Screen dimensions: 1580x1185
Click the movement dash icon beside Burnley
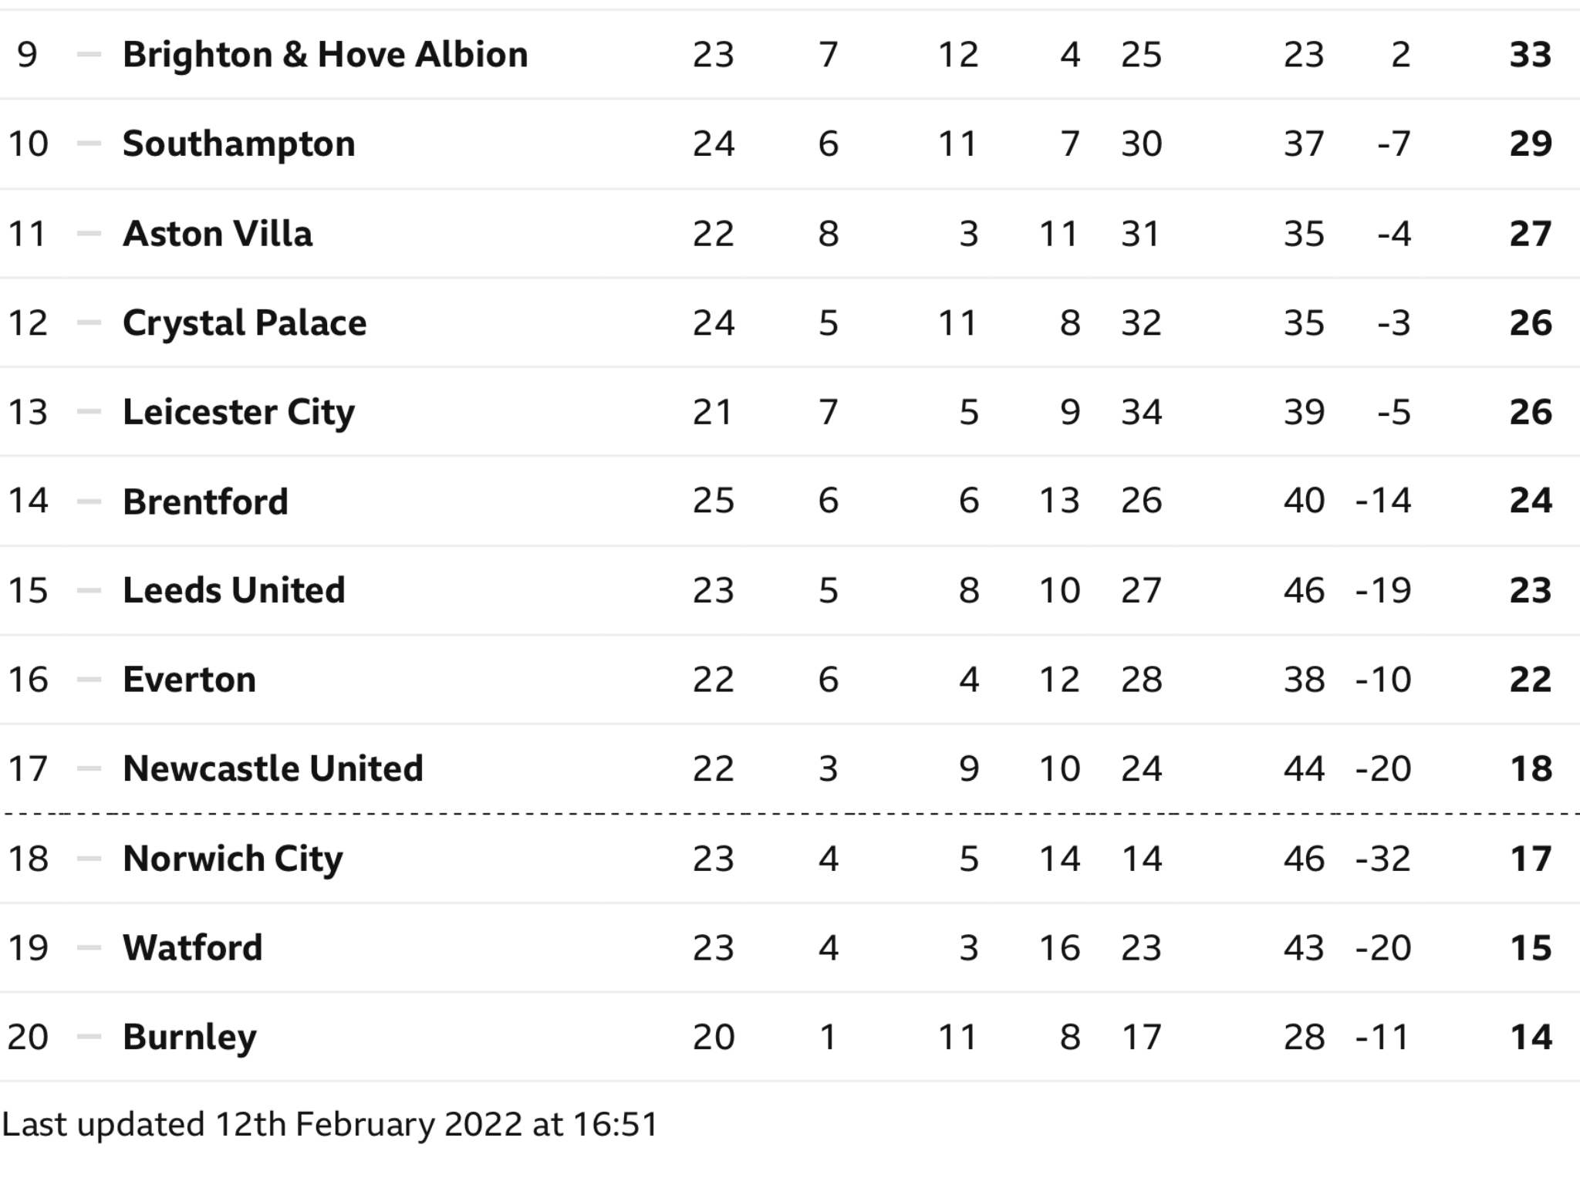coord(89,1038)
